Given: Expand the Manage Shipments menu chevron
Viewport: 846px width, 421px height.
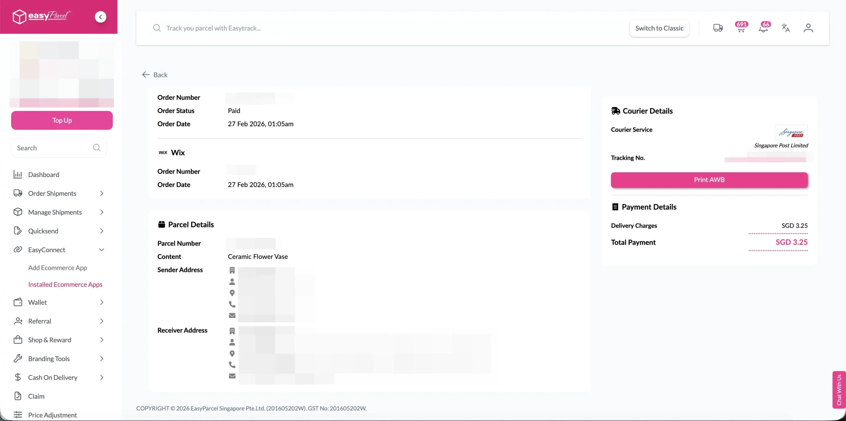Looking at the screenshot, I should tap(101, 212).
